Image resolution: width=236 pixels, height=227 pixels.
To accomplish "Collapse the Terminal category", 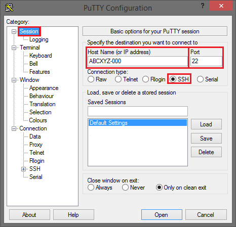I will (14, 48).
